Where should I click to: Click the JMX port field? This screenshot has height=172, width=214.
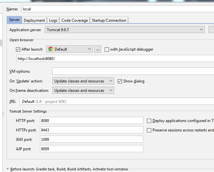click(92, 139)
